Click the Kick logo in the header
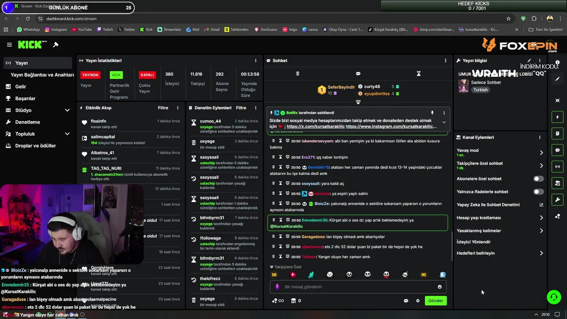The width and height of the screenshot is (567, 319). point(32,45)
